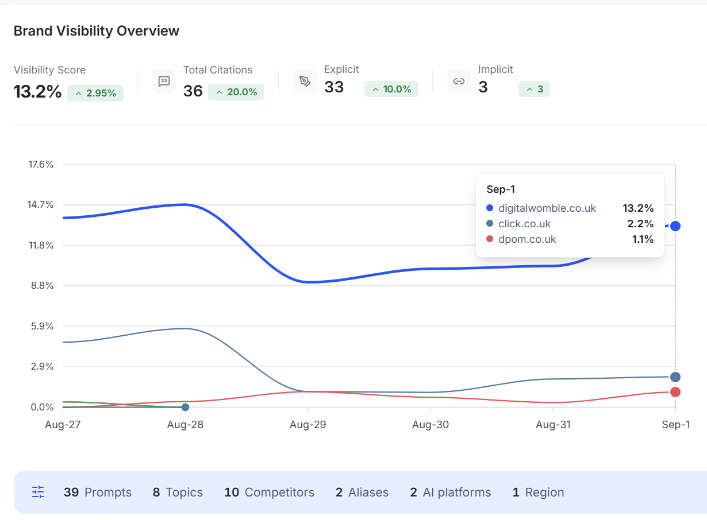
Task: Click the blue digitalwomble legend dot
Action: coord(490,208)
